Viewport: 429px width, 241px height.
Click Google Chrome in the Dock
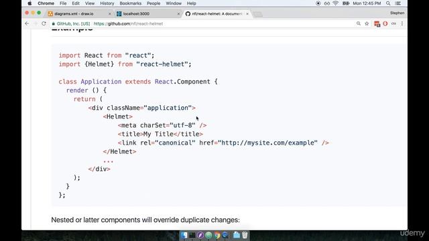tap(217, 235)
